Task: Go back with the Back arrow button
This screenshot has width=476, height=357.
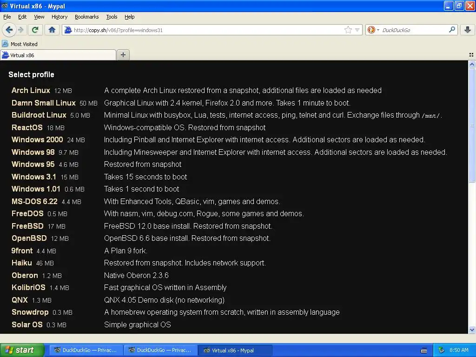Action: pos(9,30)
